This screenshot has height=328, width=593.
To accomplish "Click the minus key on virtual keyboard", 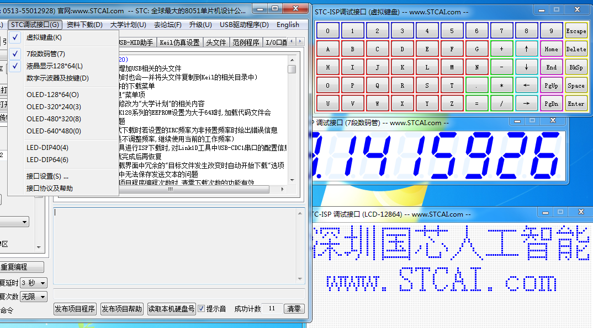I will point(501,67).
